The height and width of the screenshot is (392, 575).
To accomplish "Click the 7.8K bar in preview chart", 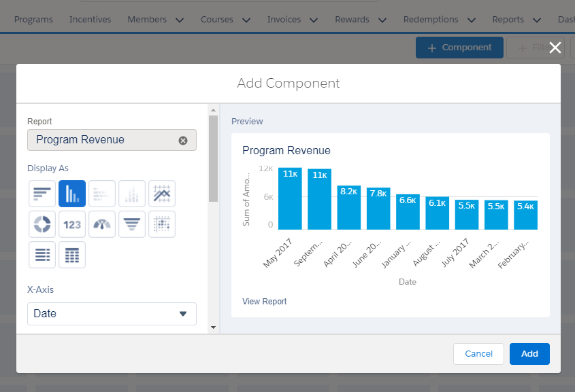I will (x=378, y=209).
